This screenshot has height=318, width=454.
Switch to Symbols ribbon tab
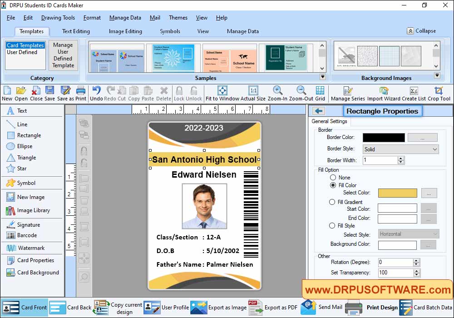pyautogui.click(x=170, y=31)
